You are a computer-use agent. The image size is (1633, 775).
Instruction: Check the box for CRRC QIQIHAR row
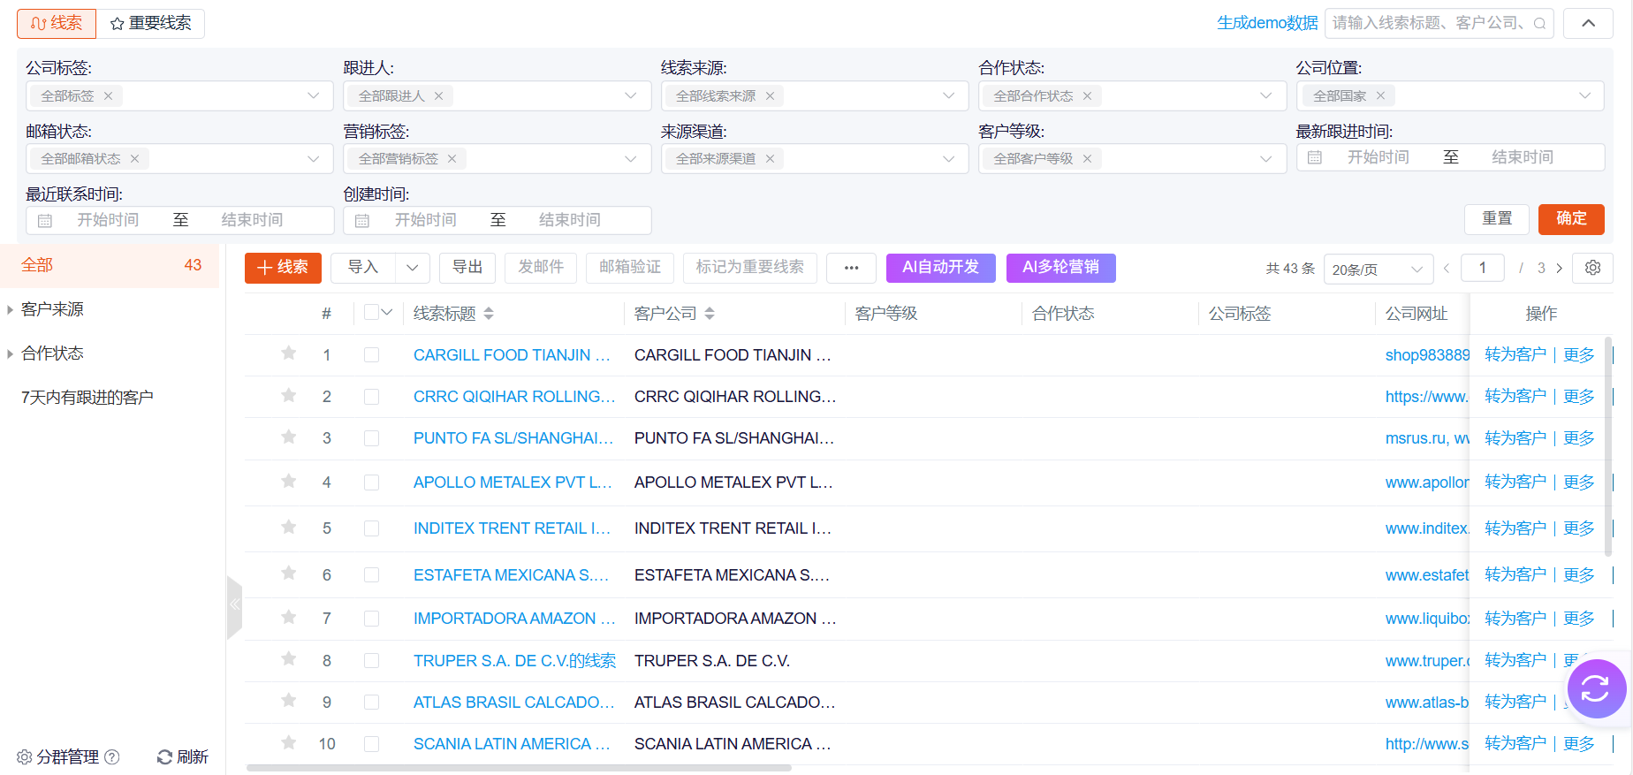371,397
